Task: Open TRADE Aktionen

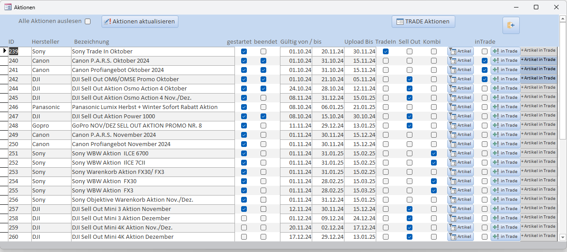Action: pyautogui.click(x=423, y=22)
